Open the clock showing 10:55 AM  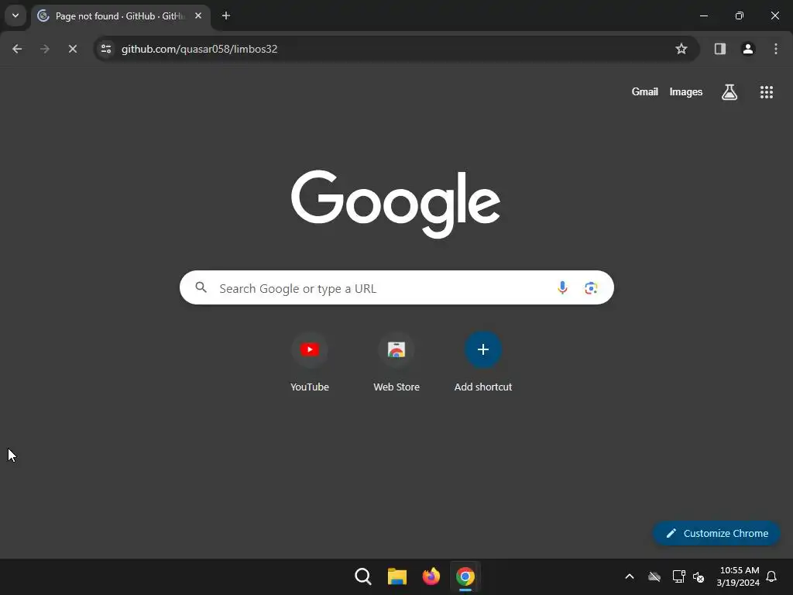coord(738,576)
